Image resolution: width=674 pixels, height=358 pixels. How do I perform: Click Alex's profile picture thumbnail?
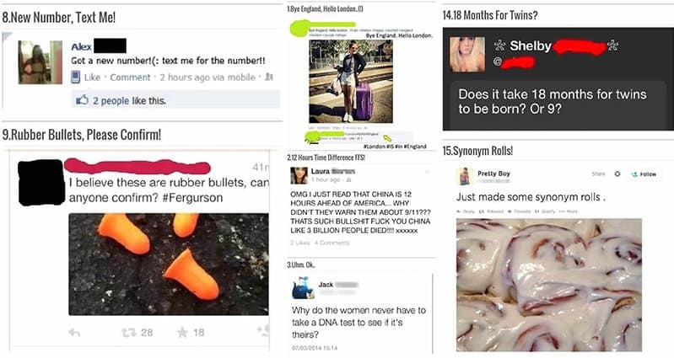pos(40,62)
